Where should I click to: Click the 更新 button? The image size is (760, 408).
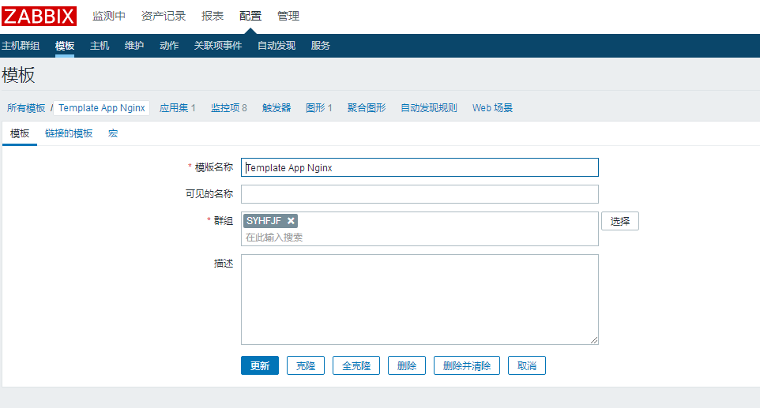[260, 365]
